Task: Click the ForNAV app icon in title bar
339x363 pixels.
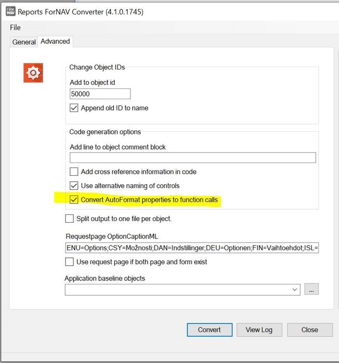Action: tap(10, 11)
